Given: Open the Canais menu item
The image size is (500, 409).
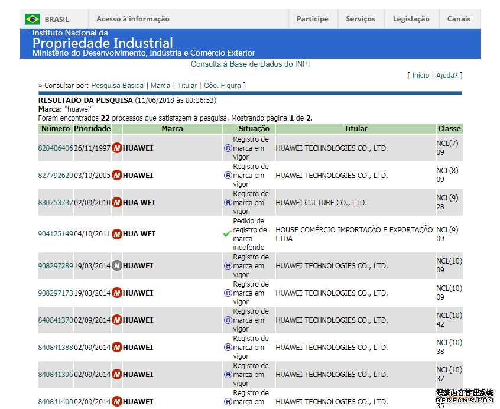Looking at the screenshot, I should [x=459, y=19].
